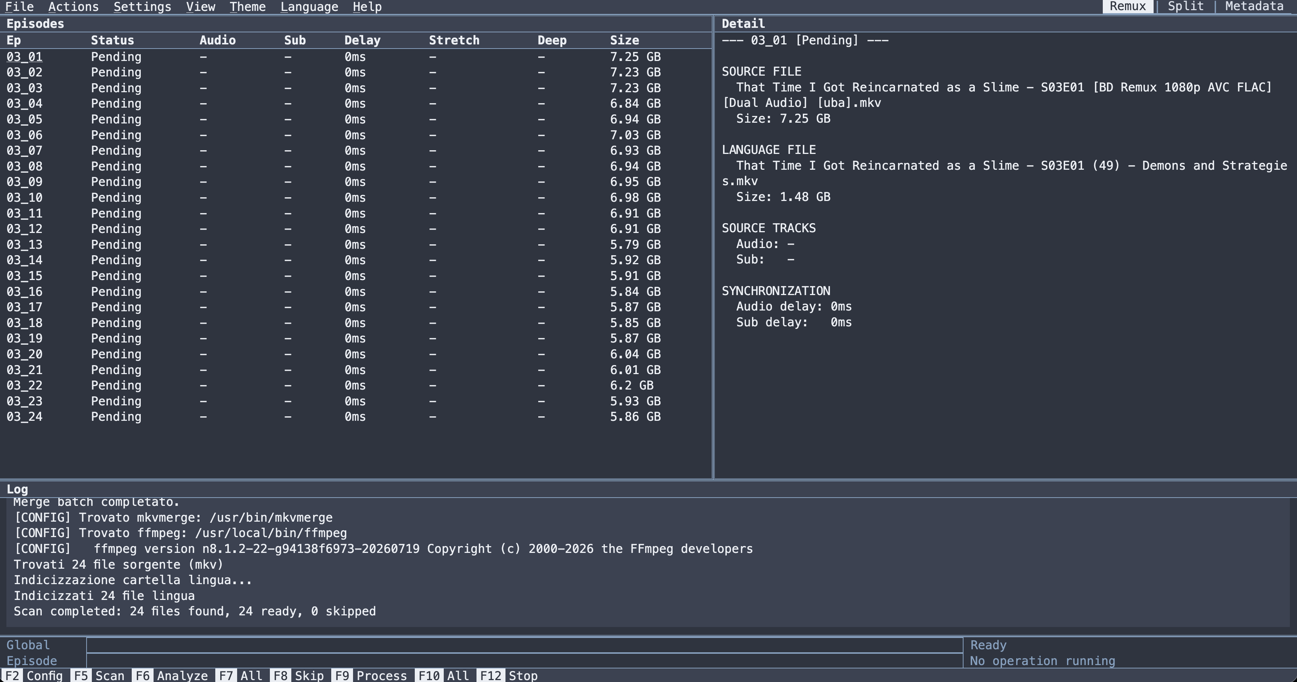Select episode row 03_12

tap(355, 229)
